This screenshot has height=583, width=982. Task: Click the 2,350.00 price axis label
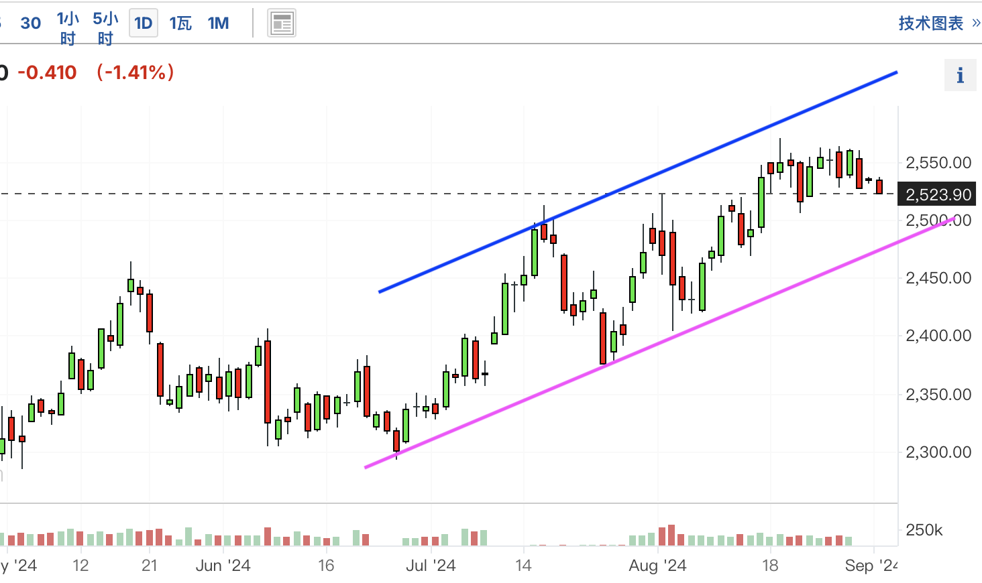[x=938, y=395]
